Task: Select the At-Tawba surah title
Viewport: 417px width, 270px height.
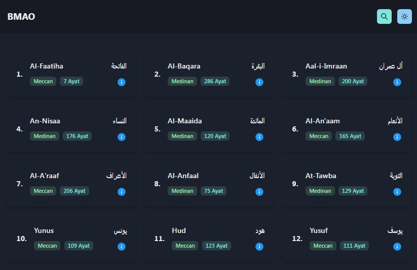Action: tap(321, 176)
